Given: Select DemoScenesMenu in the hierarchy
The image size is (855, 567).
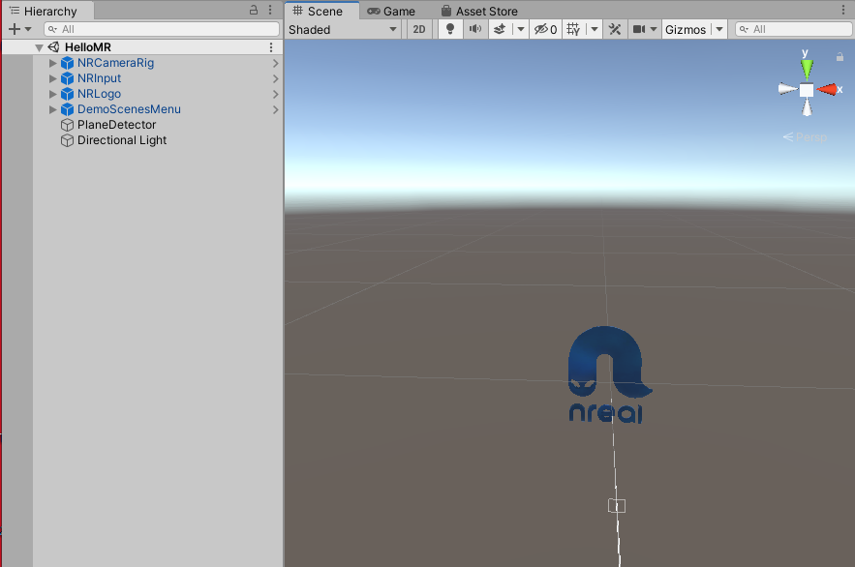Looking at the screenshot, I should pyautogui.click(x=129, y=109).
